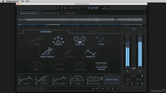Click the Codec button
Screen dimensions: 166x93
tap(127, 84)
